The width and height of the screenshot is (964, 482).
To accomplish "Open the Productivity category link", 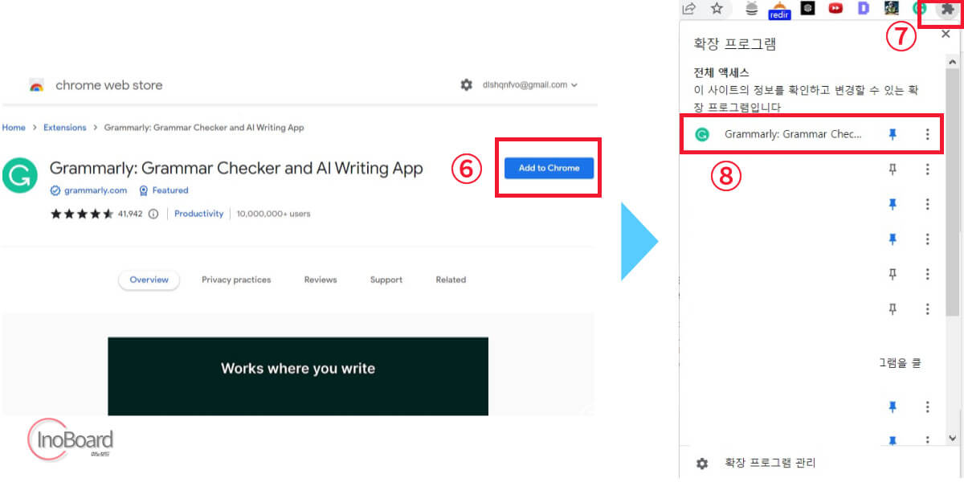I will 198,214.
